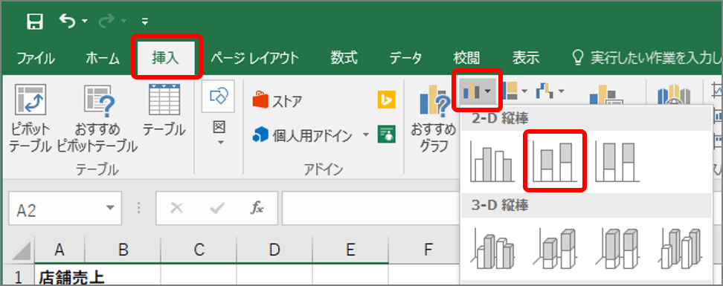The width and height of the screenshot is (723, 286).
Task: Insert a Table (テーブル)
Action: (164, 111)
